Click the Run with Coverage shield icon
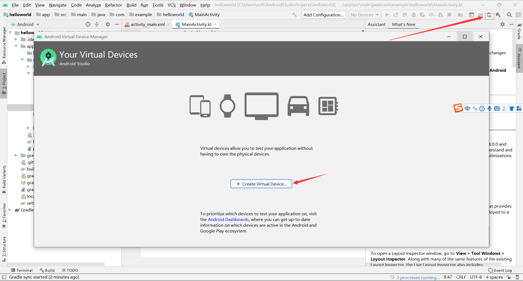Image resolution: width=523 pixels, height=281 pixels. click(422, 15)
